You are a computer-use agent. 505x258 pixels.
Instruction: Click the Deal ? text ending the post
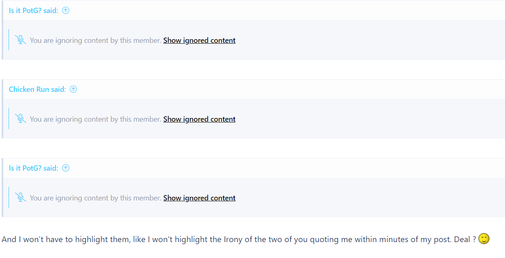(x=465, y=239)
